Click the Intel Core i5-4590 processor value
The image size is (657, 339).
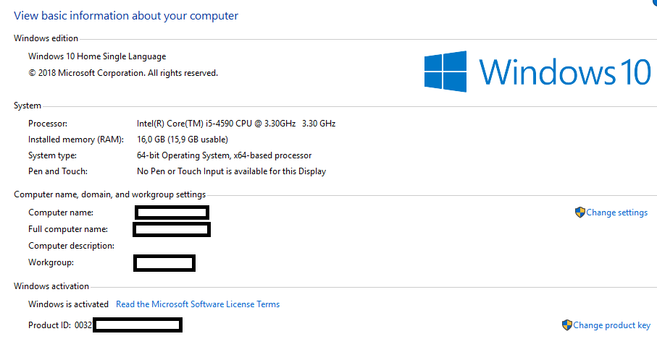(236, 124)
